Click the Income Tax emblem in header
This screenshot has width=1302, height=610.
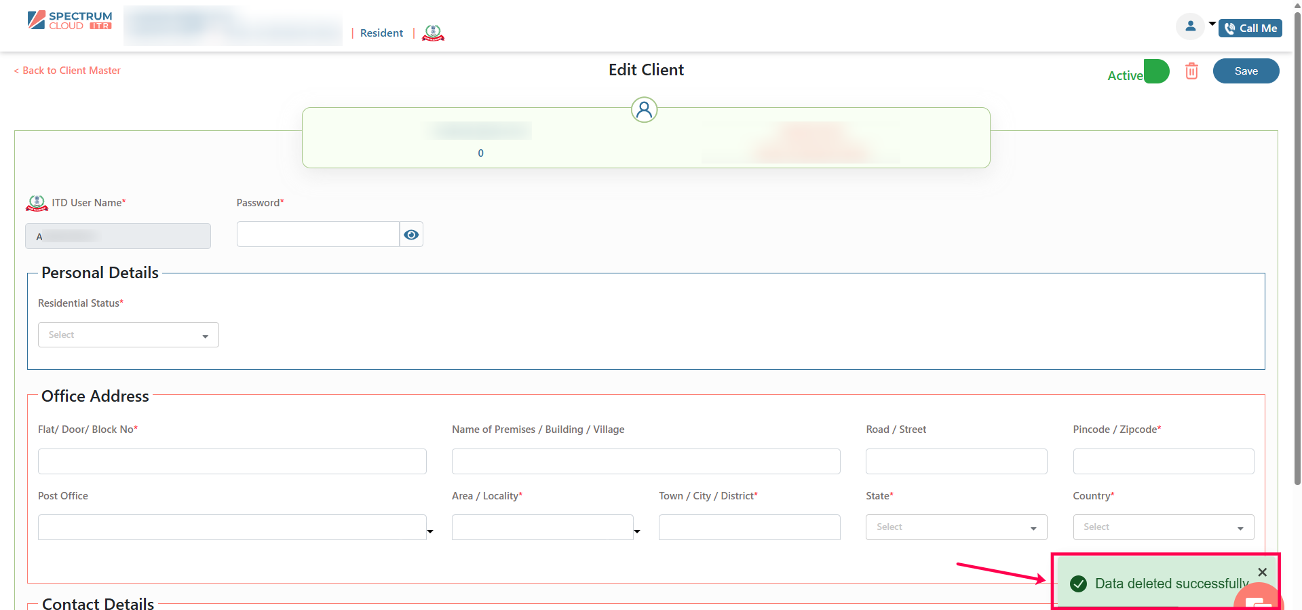tap(433, 33)
